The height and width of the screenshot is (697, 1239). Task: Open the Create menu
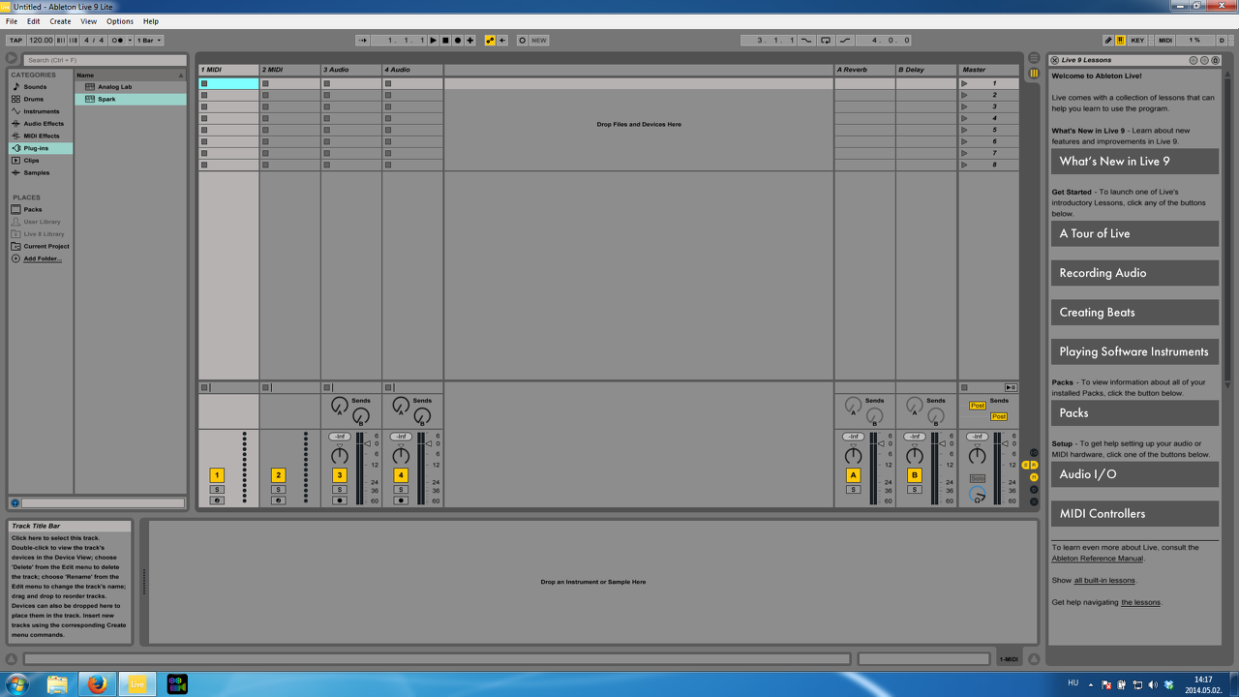click(x=60, y=21)
